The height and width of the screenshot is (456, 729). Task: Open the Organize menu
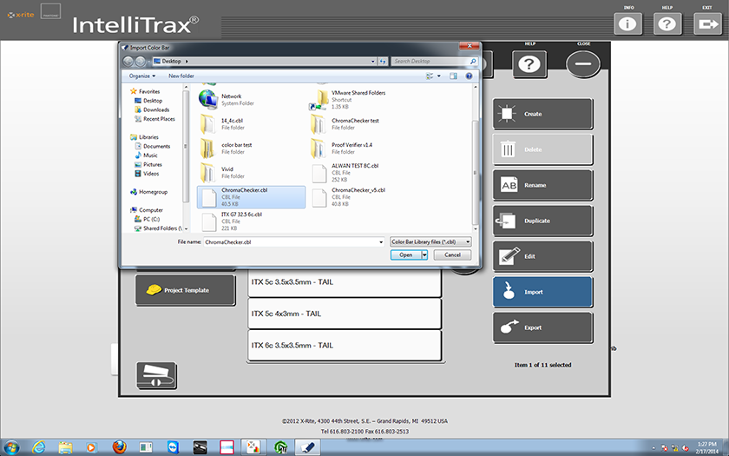(142, 76)
